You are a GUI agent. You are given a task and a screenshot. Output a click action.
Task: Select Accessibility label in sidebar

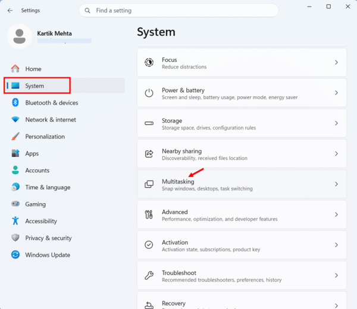(41, 221)
